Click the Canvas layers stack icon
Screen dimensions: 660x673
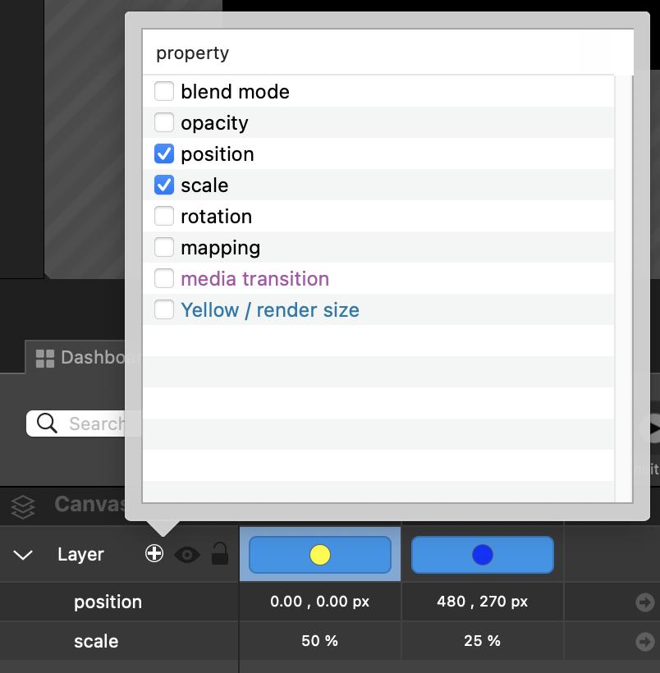click(23, 506)
